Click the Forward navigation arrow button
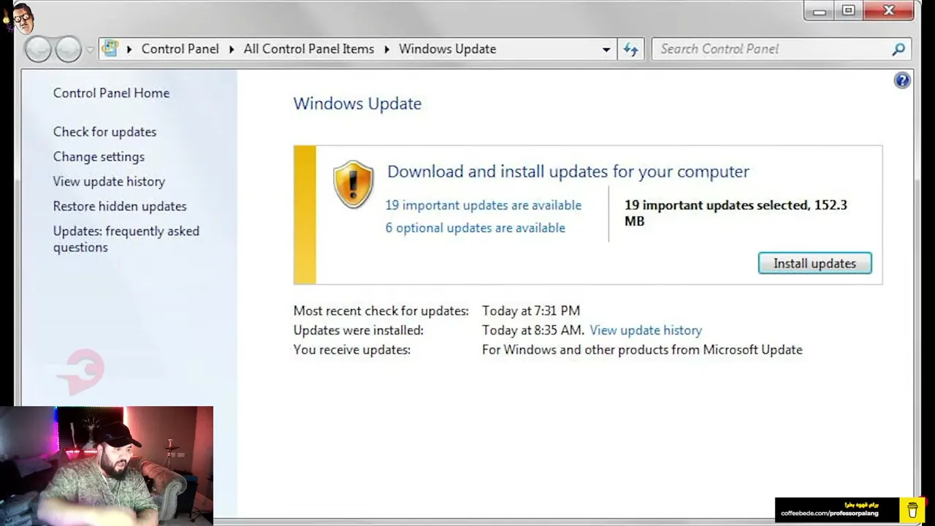Viewport: 935px width, 526px height. (69, 49)
